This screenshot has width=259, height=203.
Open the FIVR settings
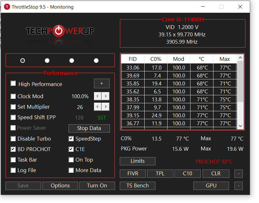[133, 174]
